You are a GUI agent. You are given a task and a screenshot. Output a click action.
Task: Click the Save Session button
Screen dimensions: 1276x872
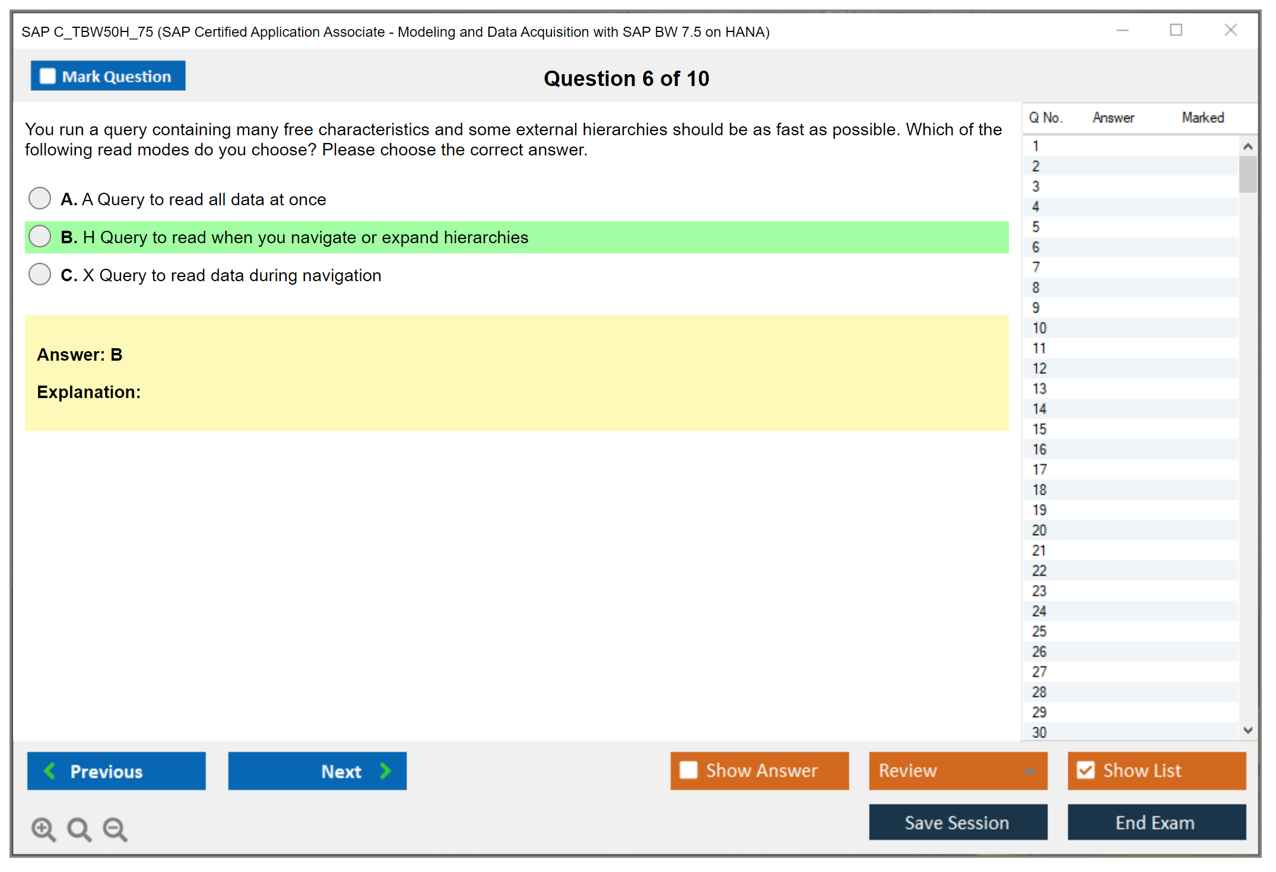click(x=957, y=822)
